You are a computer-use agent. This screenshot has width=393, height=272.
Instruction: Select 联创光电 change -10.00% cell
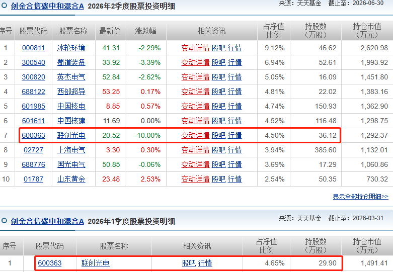pyautogui.click(x=147, y=135)
